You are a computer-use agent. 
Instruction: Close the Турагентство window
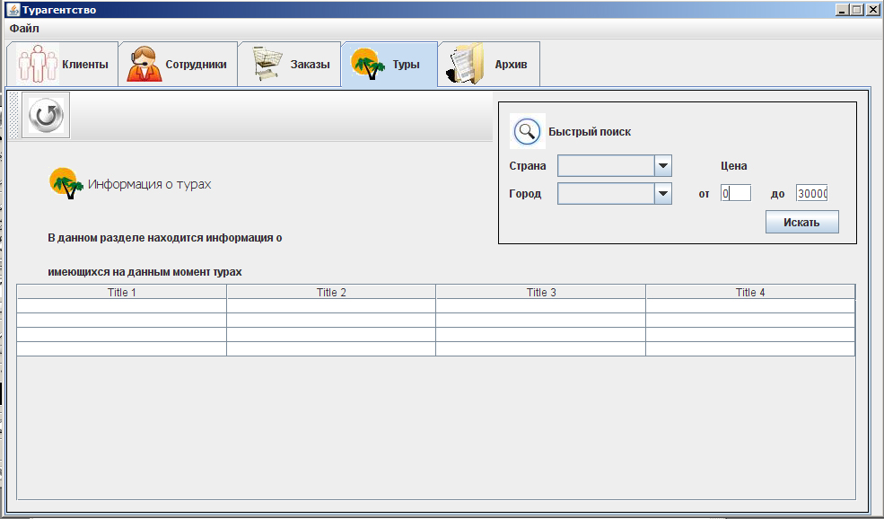click(871, 10)
